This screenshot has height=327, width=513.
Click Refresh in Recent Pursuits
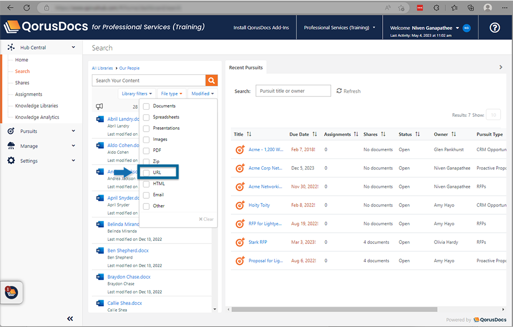(348, 91)
